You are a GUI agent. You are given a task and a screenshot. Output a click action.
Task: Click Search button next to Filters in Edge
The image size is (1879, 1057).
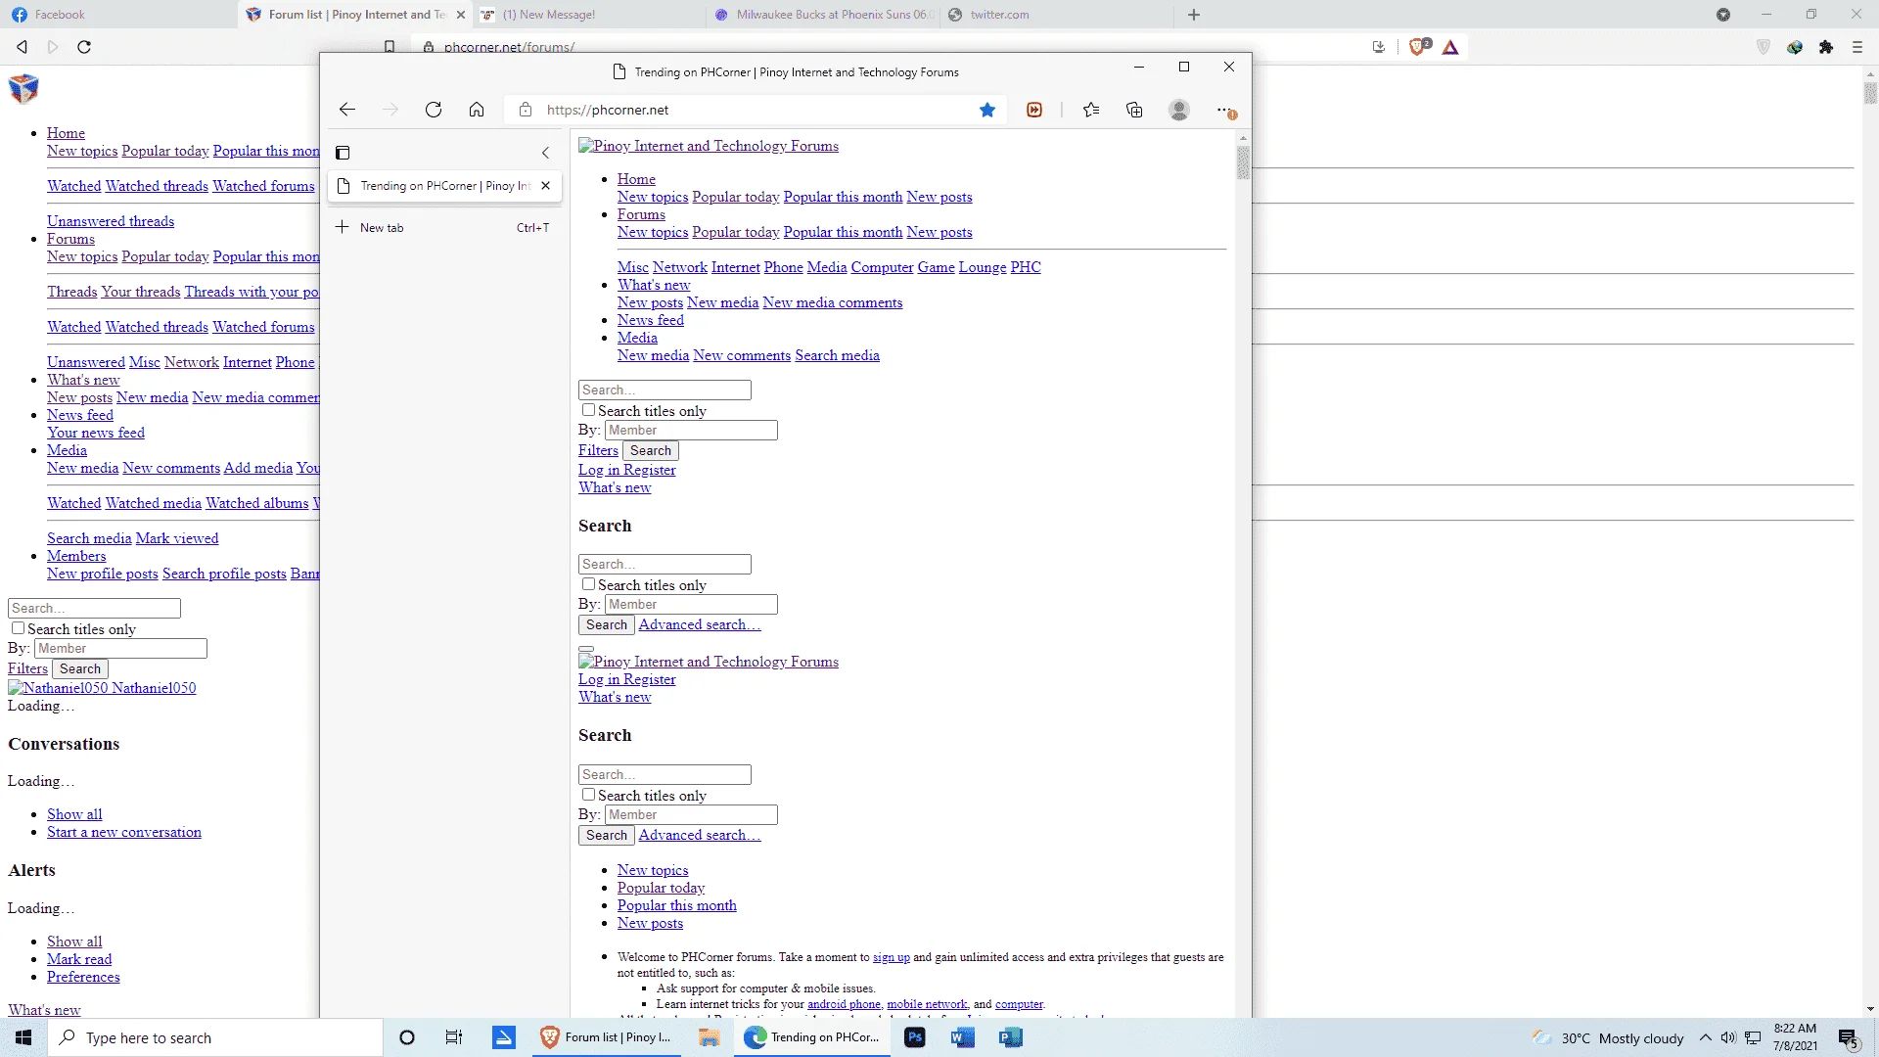(x=651, y=451)
